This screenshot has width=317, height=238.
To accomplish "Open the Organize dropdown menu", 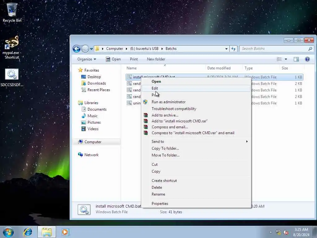I will [87, 59].
